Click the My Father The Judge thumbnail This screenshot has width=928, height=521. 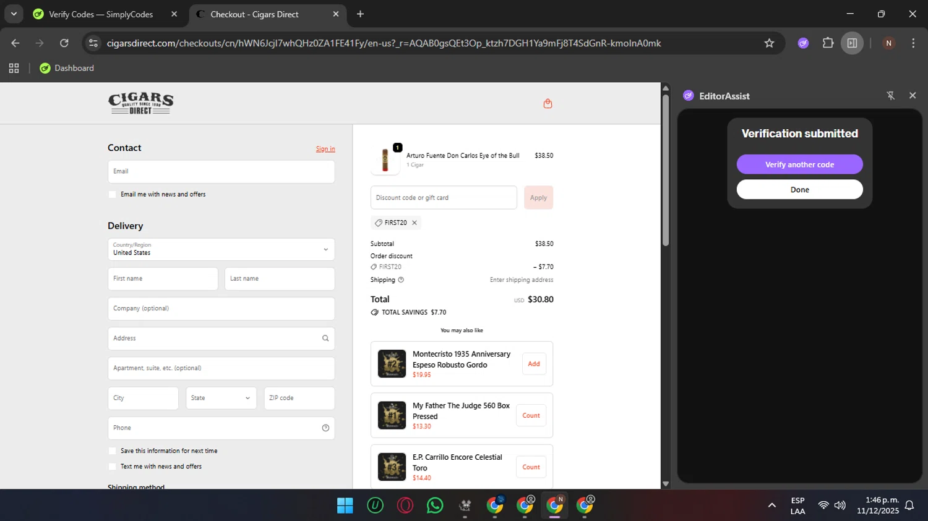(x=392, y=415)
